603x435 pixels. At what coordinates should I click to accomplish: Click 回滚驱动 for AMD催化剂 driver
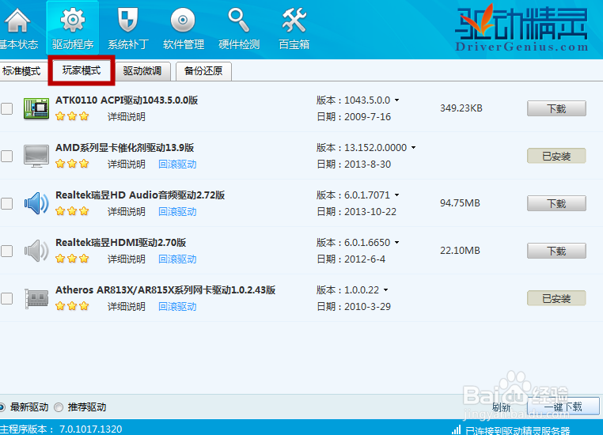point(178,164)
